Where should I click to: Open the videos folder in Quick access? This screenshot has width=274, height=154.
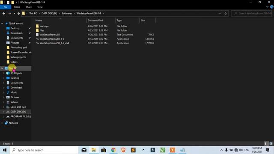tap(14, 62)
